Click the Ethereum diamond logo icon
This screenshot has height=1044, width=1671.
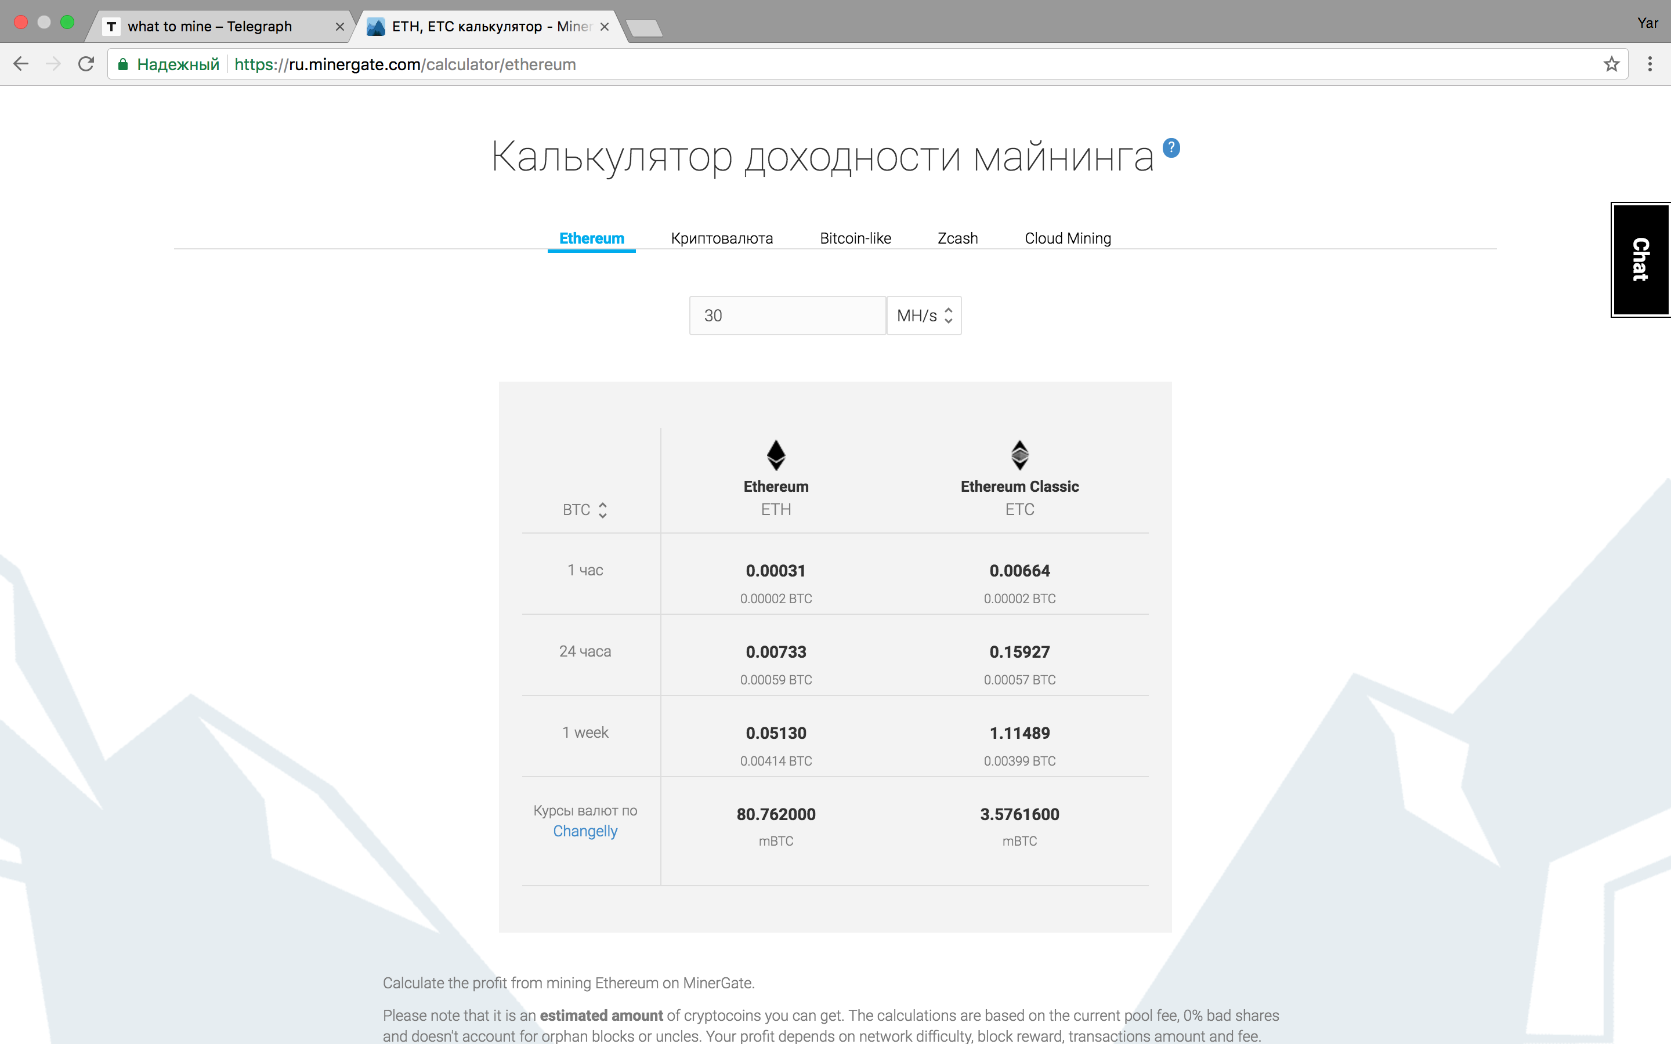[776, 455]
